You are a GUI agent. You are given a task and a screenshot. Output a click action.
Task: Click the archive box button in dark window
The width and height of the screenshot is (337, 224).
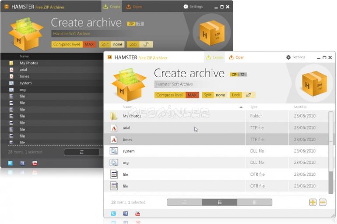click(x=212, y=33)
